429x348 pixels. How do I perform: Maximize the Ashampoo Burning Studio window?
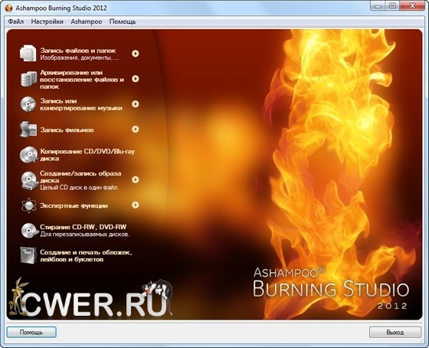392,6
